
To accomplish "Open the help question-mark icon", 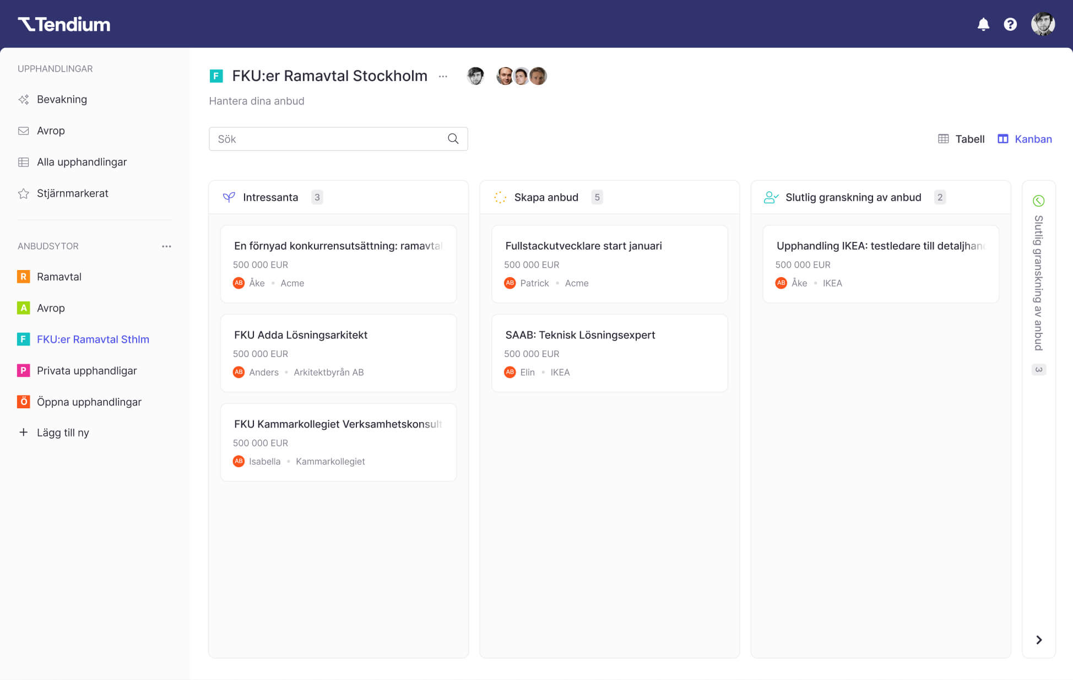I will click(x=1011, y=24).
